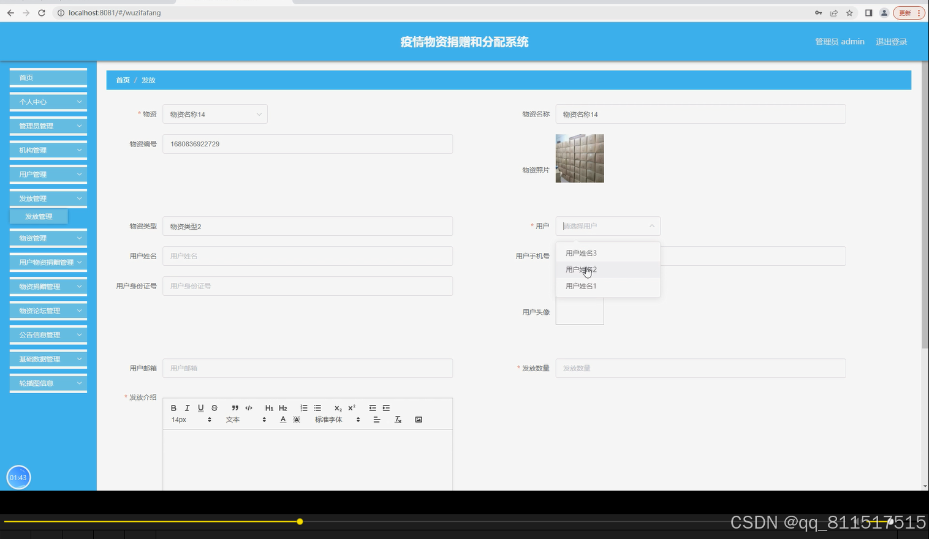
Task: Open the text alignment options
Action: point(377,420)
